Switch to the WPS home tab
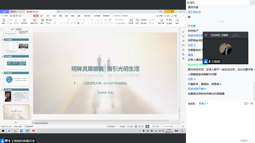The width and height of the screenshot is (255, 143). (4, 12)
